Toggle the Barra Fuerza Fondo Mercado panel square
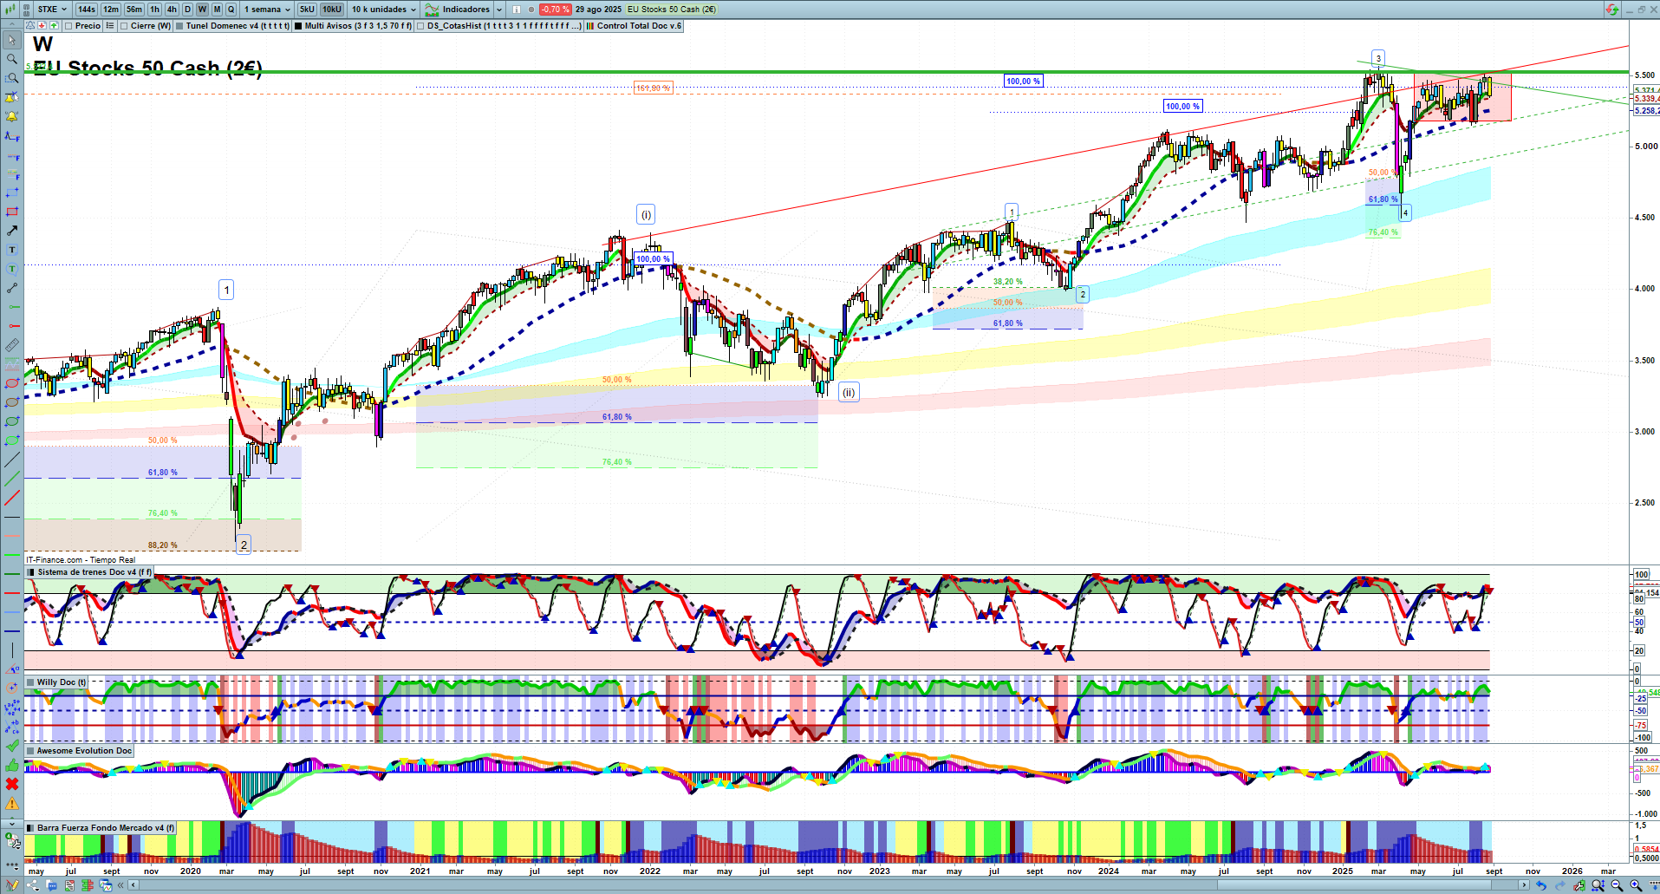 [31, 828]
